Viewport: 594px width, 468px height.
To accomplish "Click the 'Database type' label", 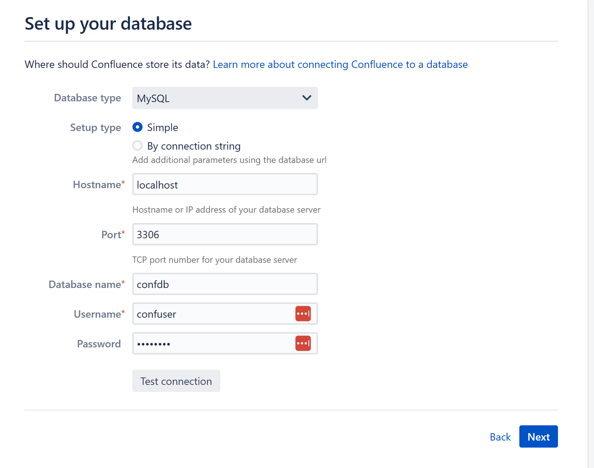I will click(x=87, y=98).
